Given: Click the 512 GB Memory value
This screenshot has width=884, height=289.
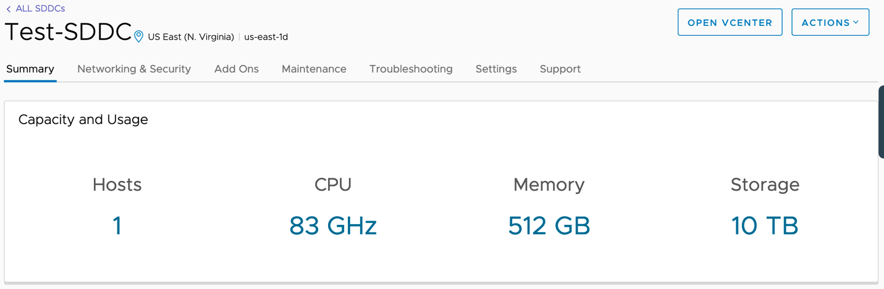Looking at the screenshot, I should click(549, 226).
